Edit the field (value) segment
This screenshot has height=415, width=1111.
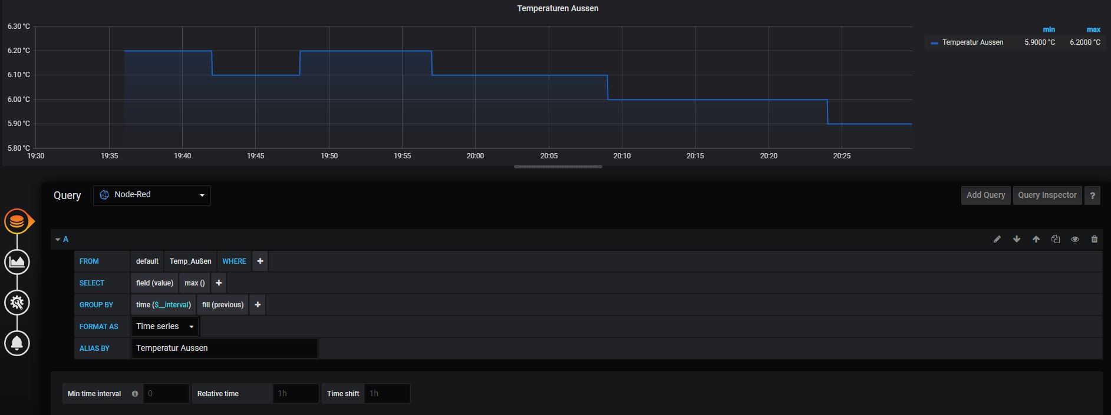[x=154, y=283]
